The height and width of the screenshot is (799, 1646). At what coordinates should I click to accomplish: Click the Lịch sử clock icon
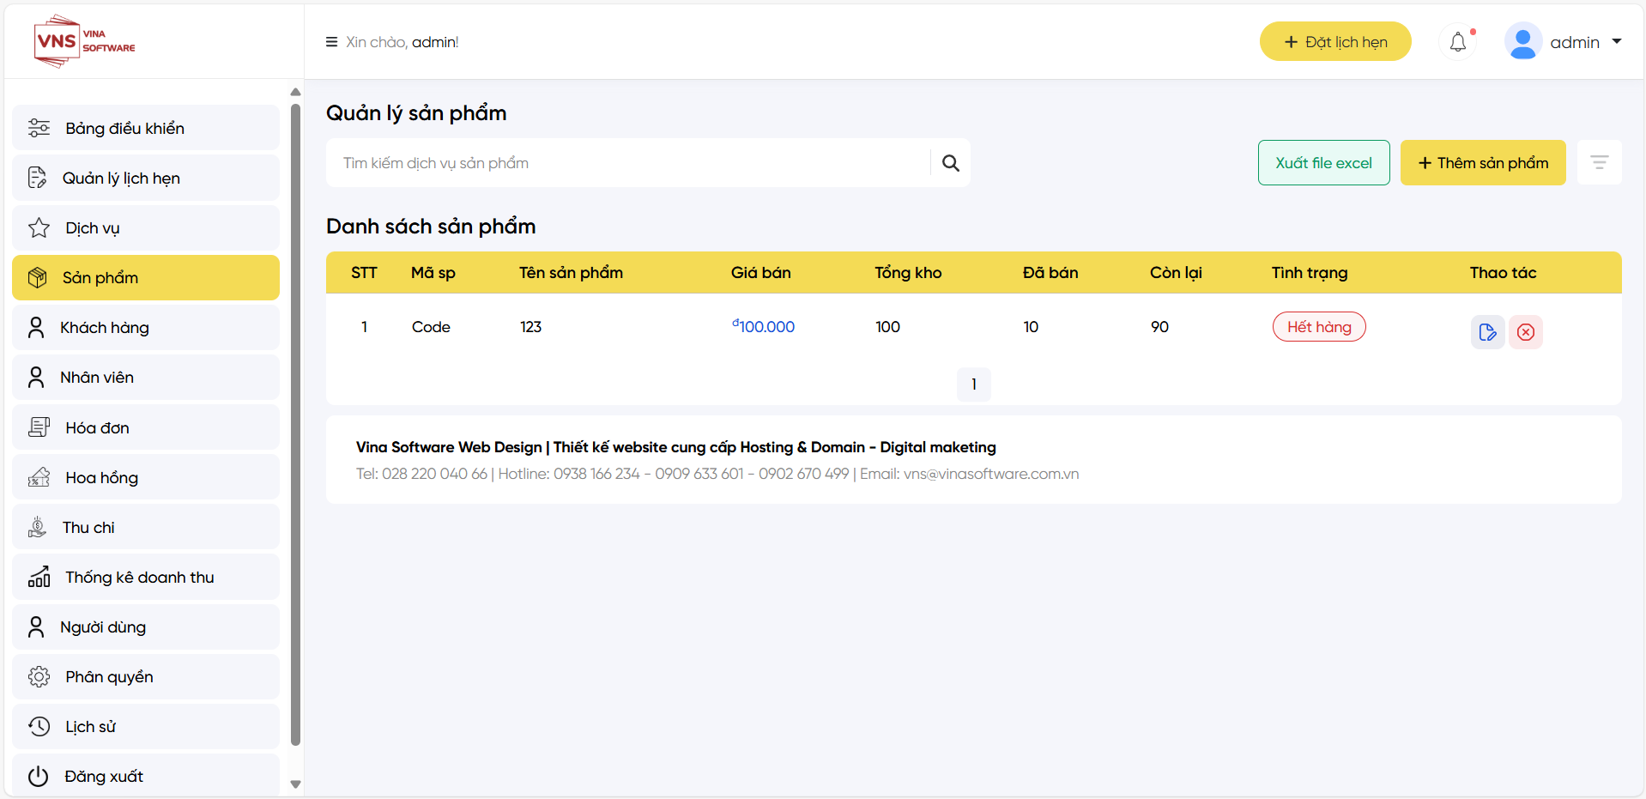click(x=39, y=726)
